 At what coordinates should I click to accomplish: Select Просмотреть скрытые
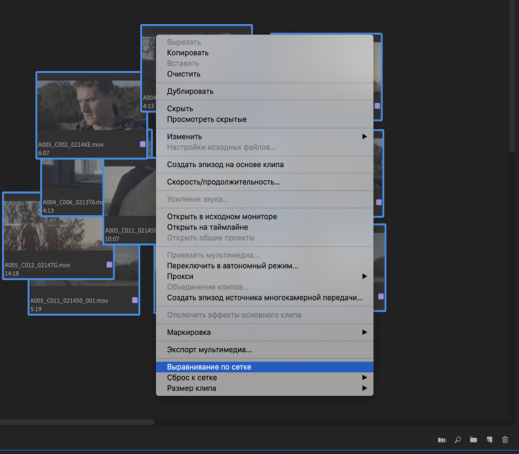click(264, 120)
